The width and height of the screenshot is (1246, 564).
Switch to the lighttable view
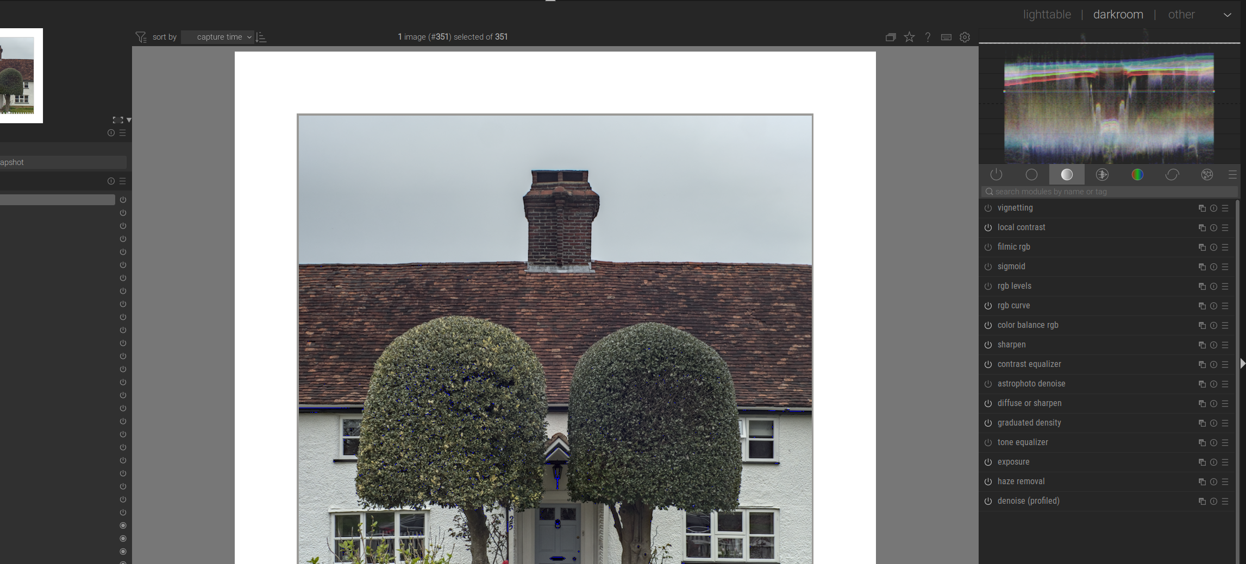1047,15
